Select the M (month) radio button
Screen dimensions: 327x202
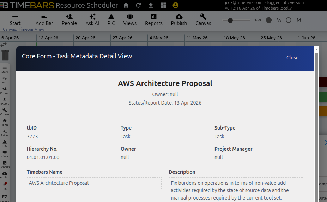coord(289,20)
